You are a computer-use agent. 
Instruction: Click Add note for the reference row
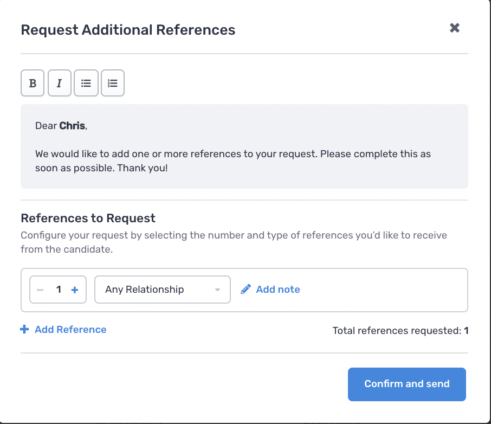coord(277,289)
